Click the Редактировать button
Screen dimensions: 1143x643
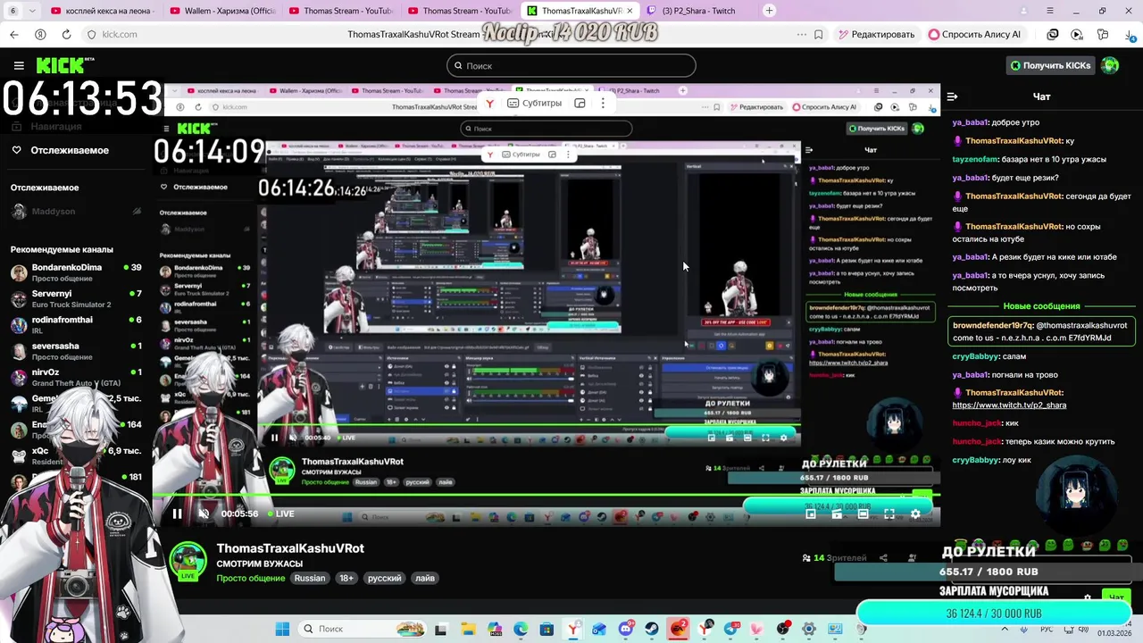876,34
